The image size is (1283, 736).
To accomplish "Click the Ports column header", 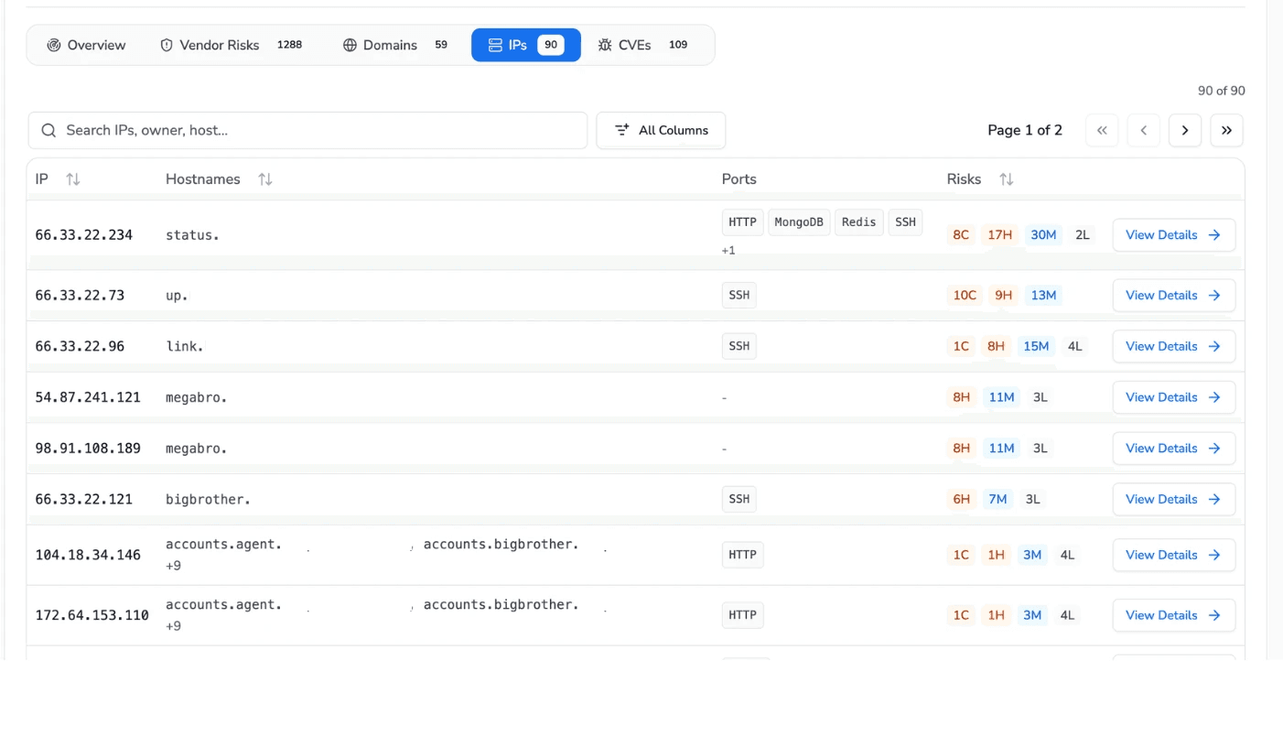I will pos(739,179).
